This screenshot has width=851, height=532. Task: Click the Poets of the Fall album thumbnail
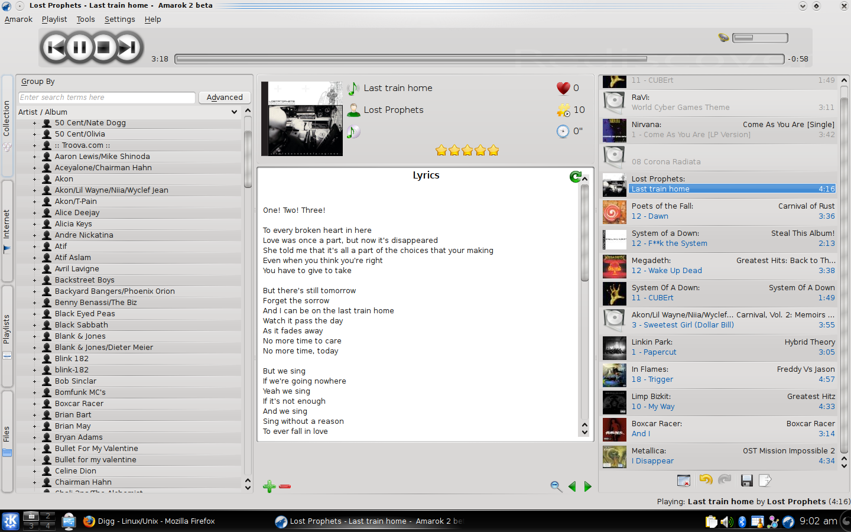614,212
